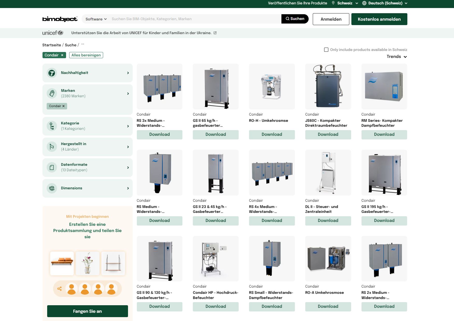Click the Dimensions cube icon
454x321 pixels.
click(x=52, y=188)
